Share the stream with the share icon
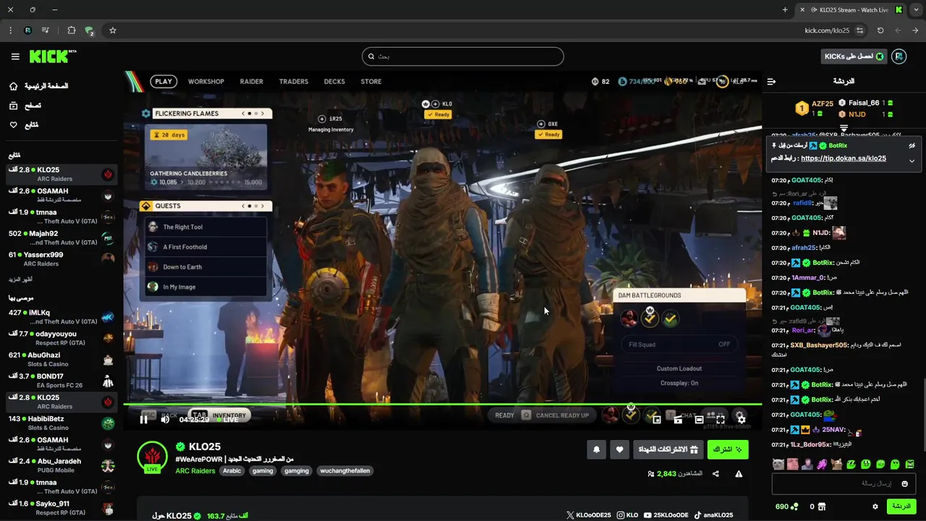The height and width of the screenshot is (521, 926). pyautogui.click(x=715, y=474)
